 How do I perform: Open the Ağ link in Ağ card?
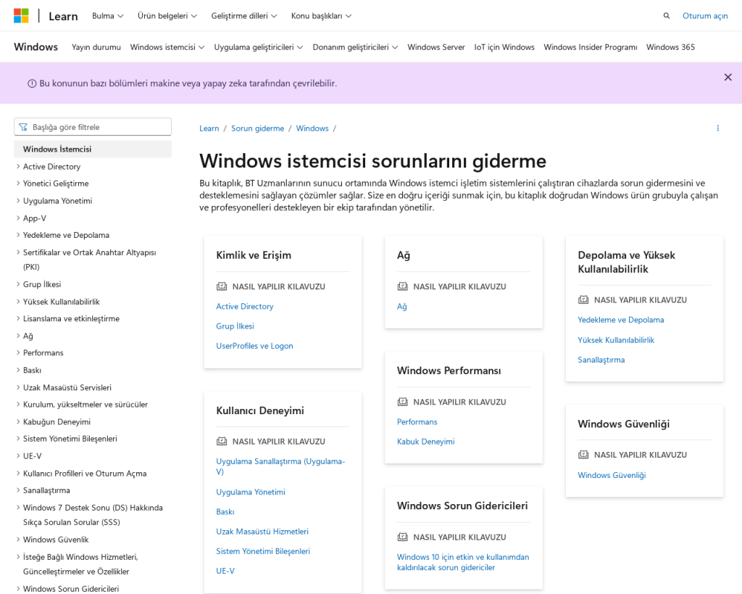[401, 307]
